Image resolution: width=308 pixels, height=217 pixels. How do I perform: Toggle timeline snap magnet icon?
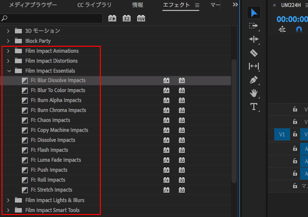pos(299,29)
